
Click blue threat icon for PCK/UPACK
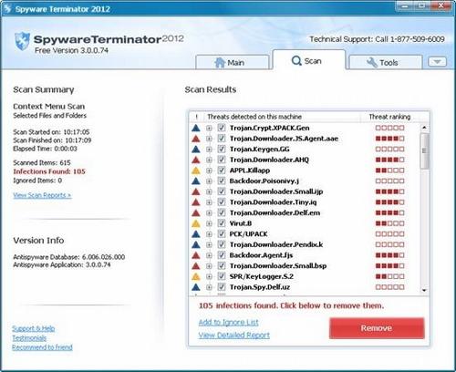point(196,234)
